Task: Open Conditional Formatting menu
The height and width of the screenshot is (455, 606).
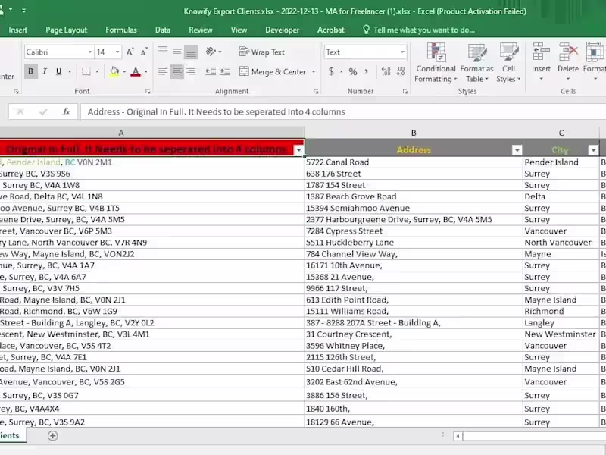Action: (x=436, y=63)
